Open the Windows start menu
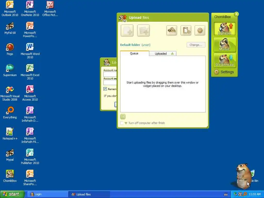 point(12,194)
